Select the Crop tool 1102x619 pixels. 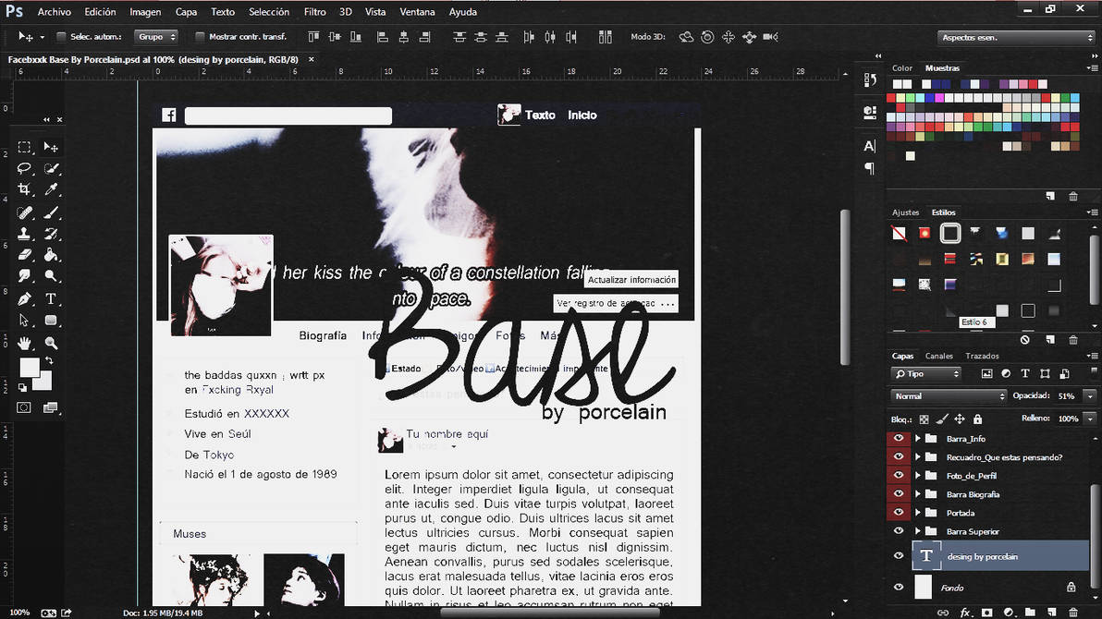25,188
